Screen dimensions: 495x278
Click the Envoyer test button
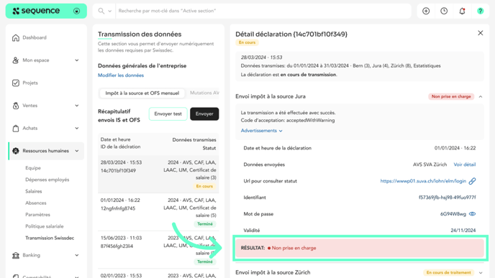click(x=168, y=113)
